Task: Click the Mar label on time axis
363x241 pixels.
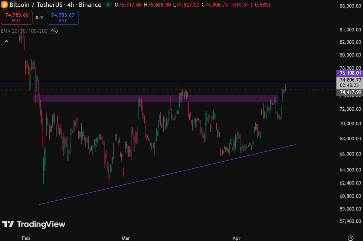Action: (126, 238)
